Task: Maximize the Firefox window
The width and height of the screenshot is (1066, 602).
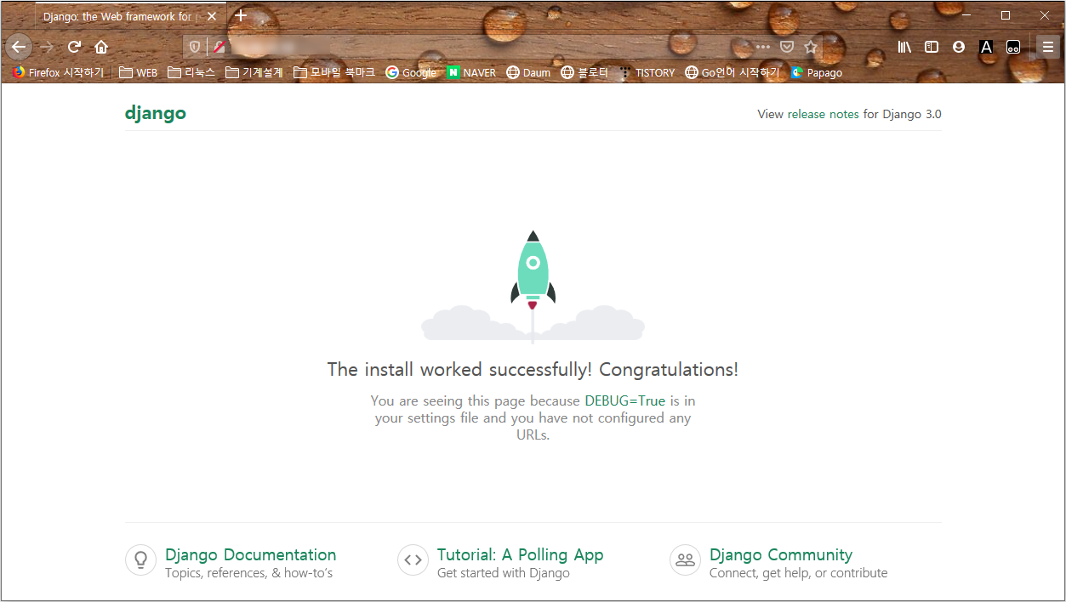Action: coord(1006,15)
